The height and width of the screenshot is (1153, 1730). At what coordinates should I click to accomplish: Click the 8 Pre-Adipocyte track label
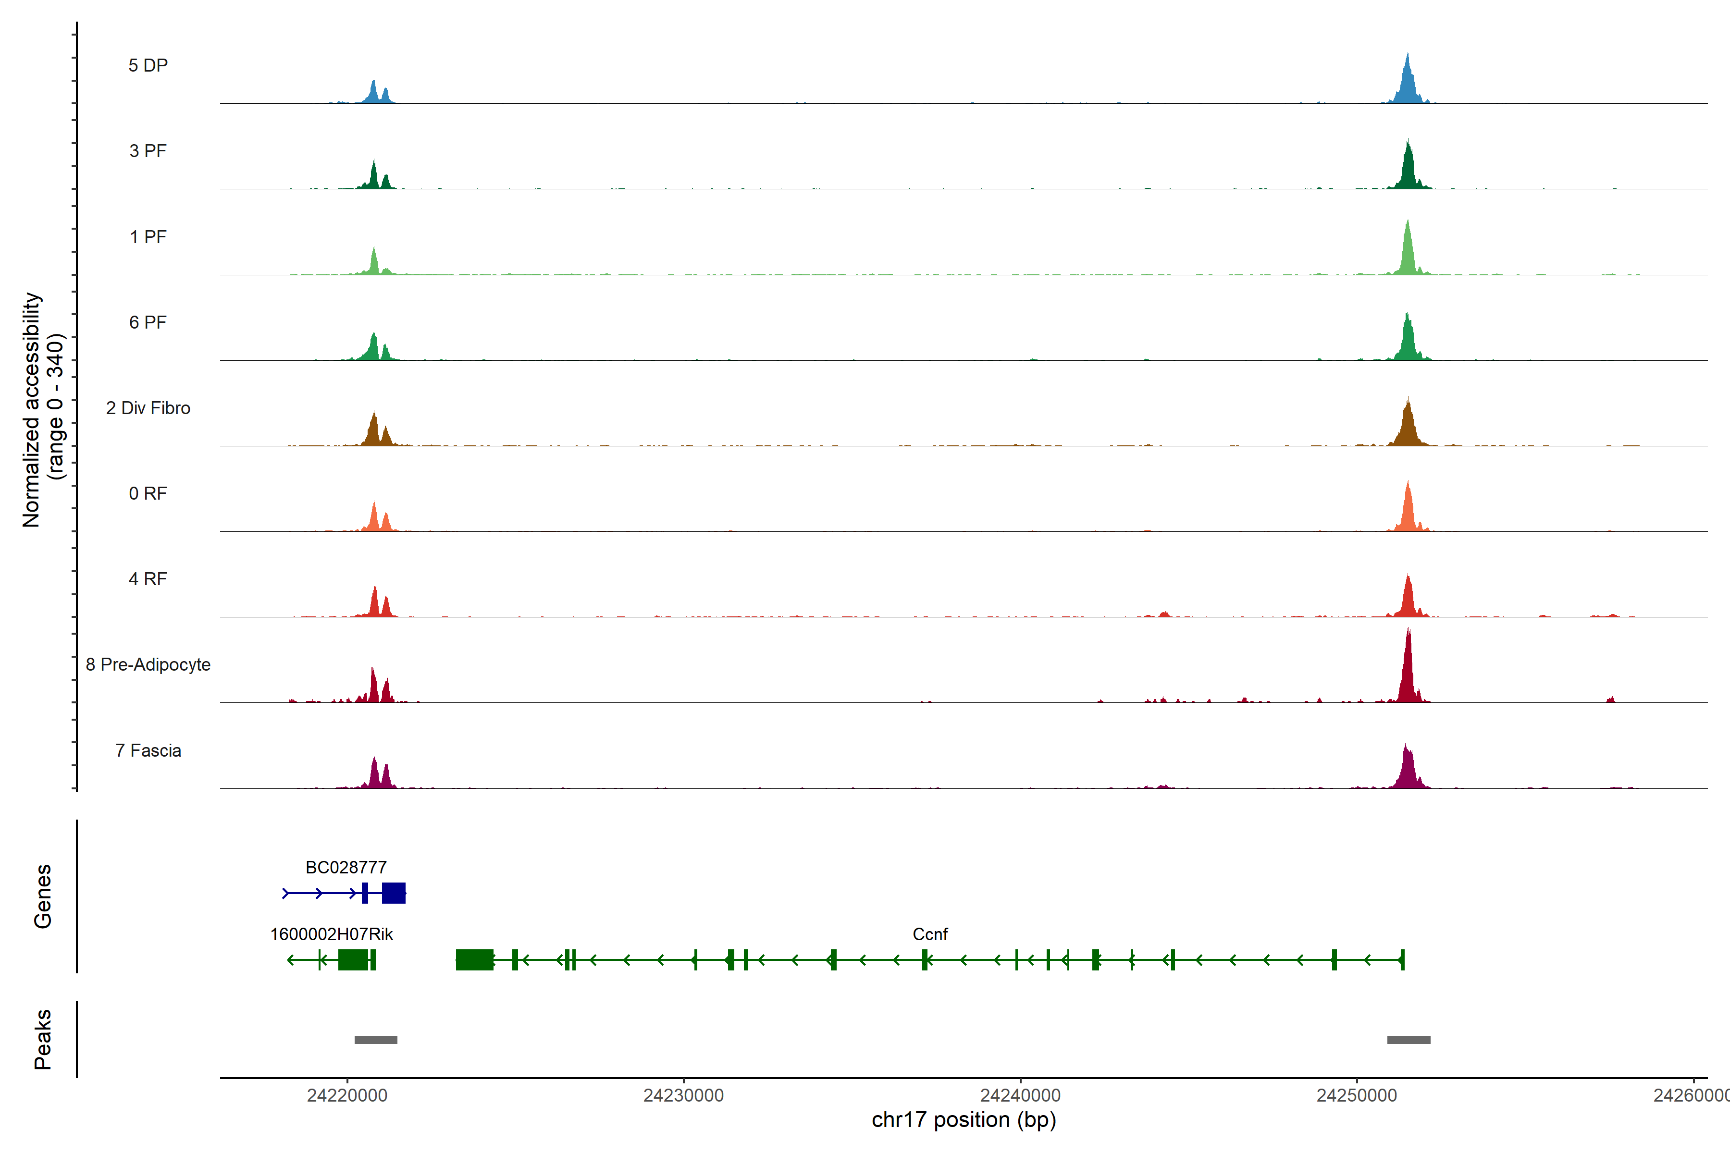pyautogui.click(x=148, y=665)
